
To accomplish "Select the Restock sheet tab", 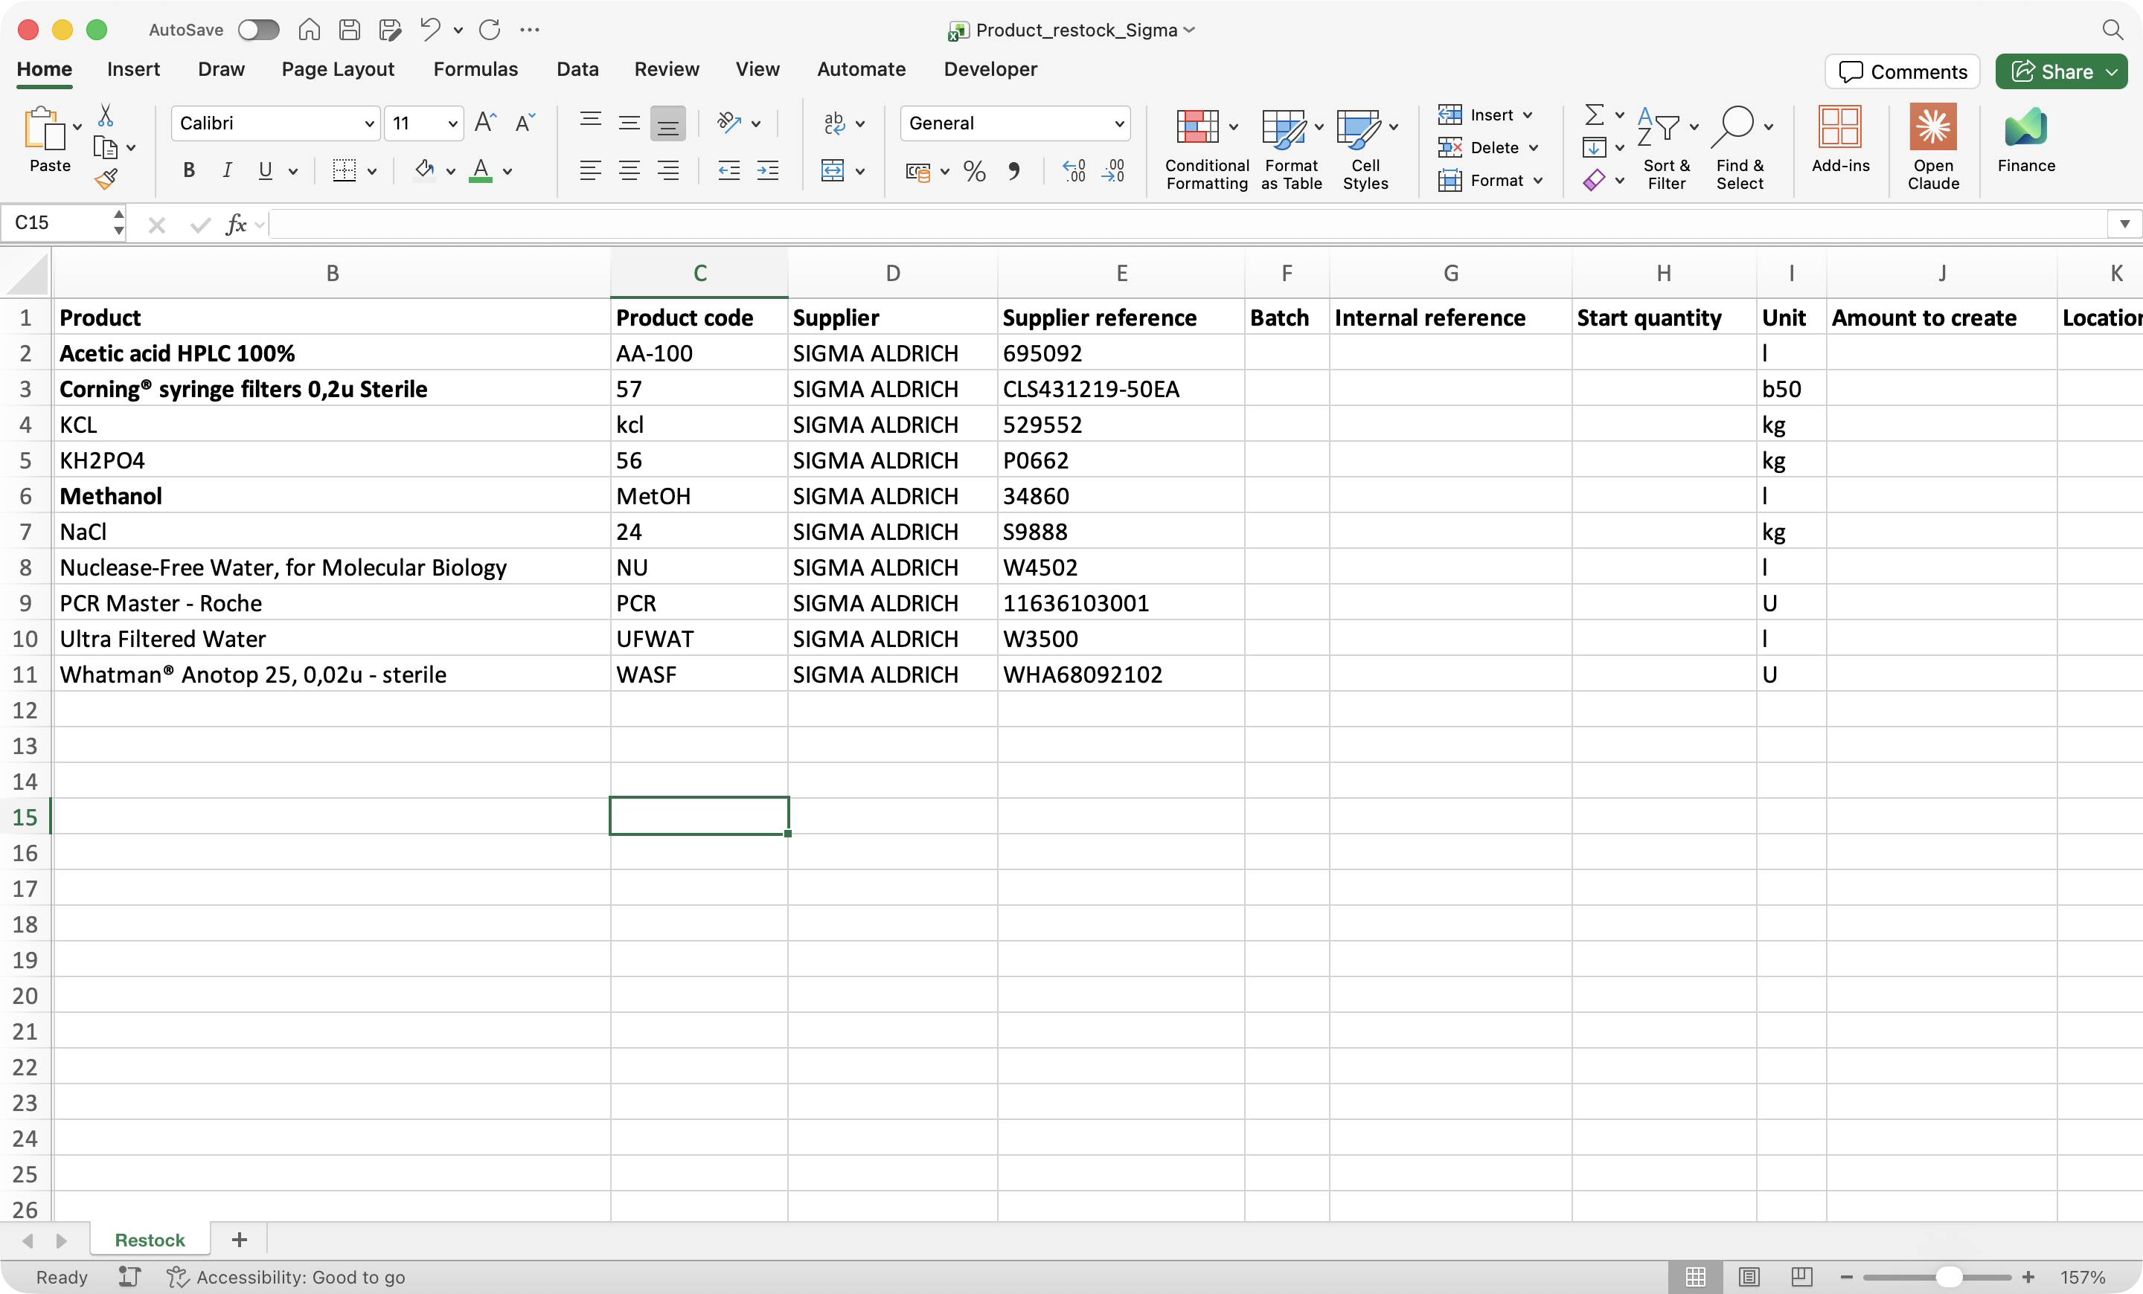I will (x=150, y=1240).
